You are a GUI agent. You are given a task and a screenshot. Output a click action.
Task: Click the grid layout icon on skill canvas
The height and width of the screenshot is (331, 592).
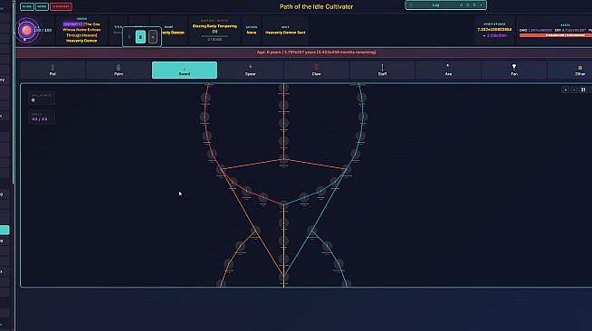[583, 90]
